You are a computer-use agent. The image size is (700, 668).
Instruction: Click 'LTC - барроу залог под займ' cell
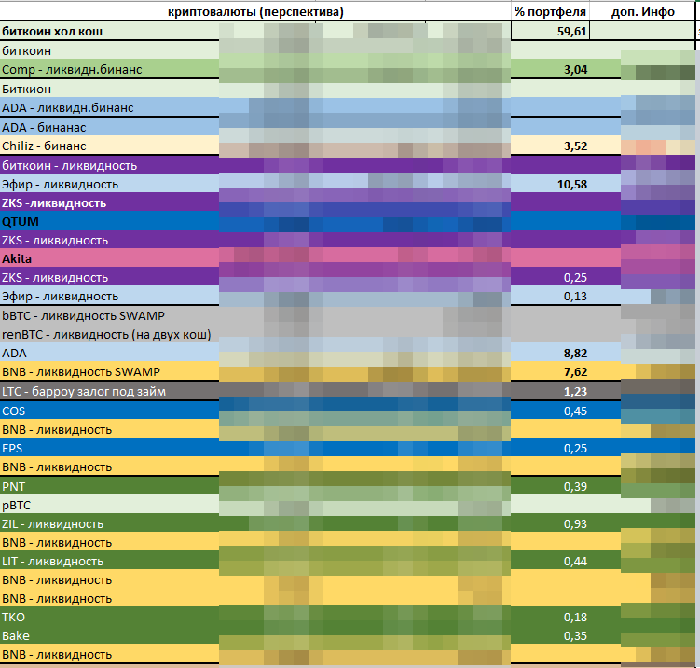point(84,392)
